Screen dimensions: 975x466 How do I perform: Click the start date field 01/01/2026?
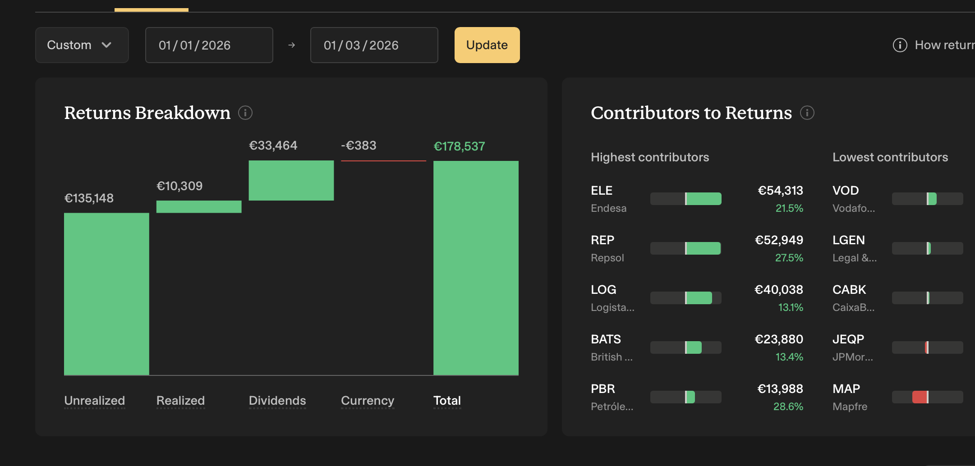tap(209, 45)
